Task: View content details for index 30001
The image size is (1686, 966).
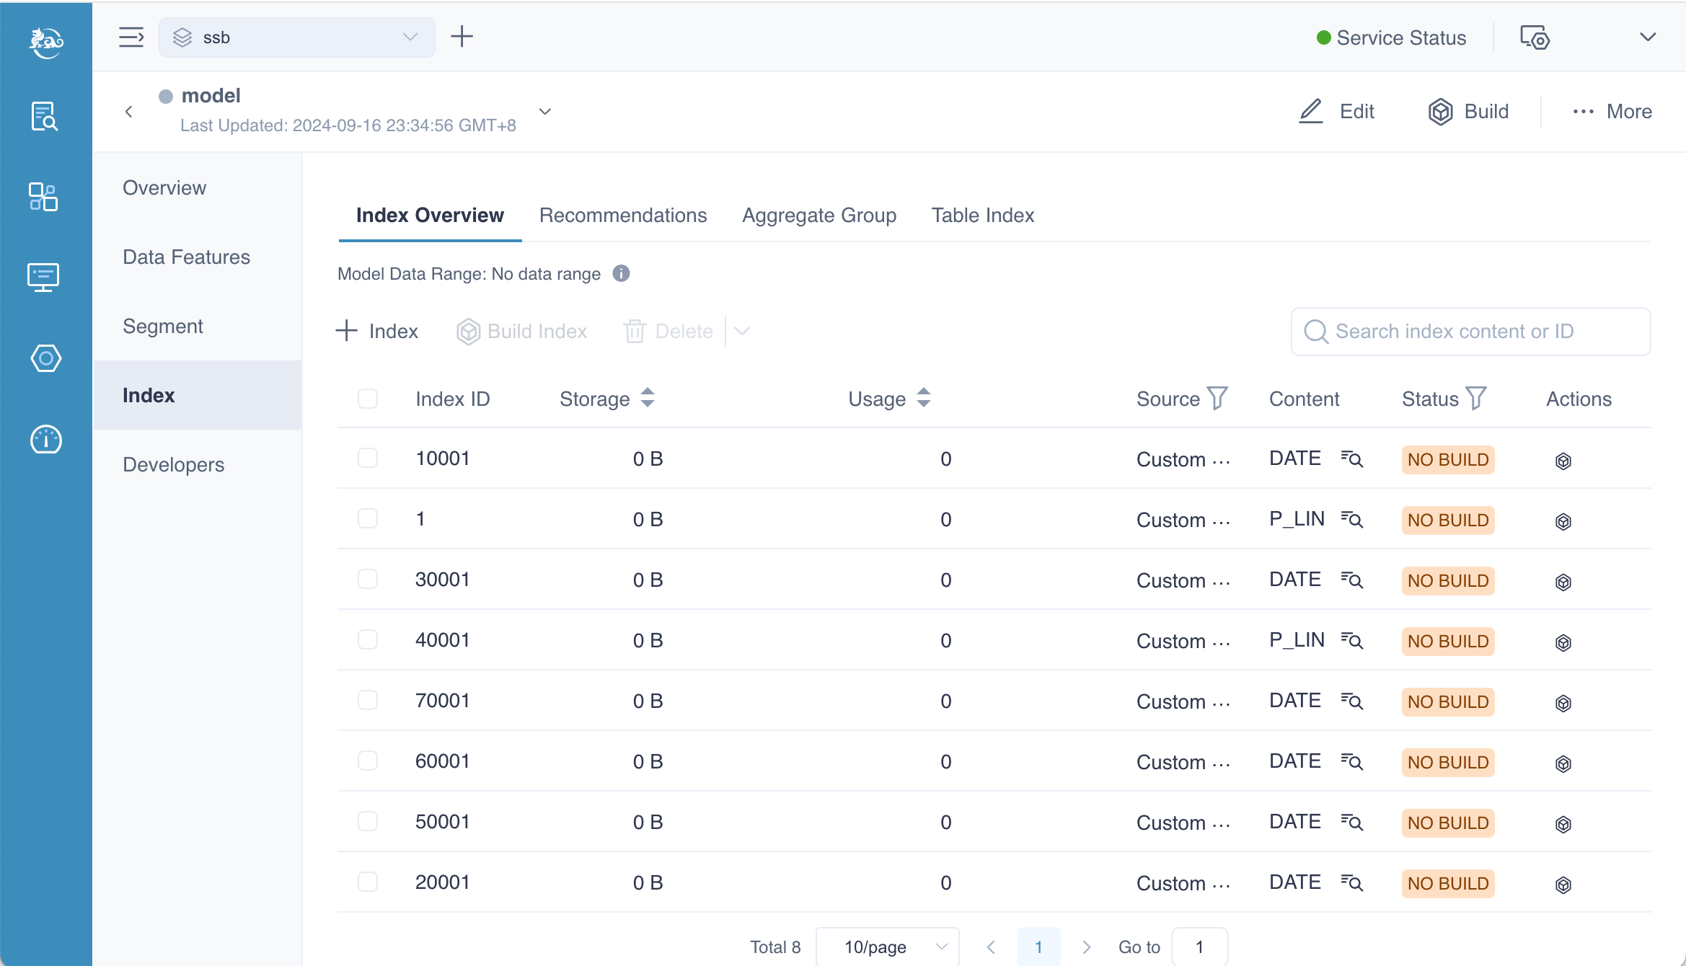Action: coord(1352,580)
